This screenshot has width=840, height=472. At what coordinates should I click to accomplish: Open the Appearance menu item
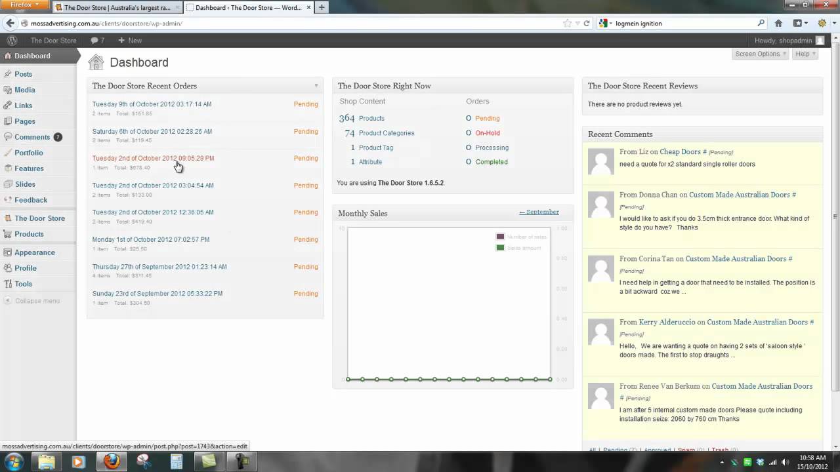pyautogui.click(x=35, y=252)
